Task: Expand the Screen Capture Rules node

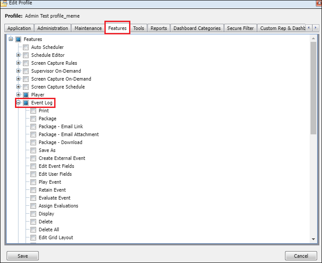Action: (18, 63)
